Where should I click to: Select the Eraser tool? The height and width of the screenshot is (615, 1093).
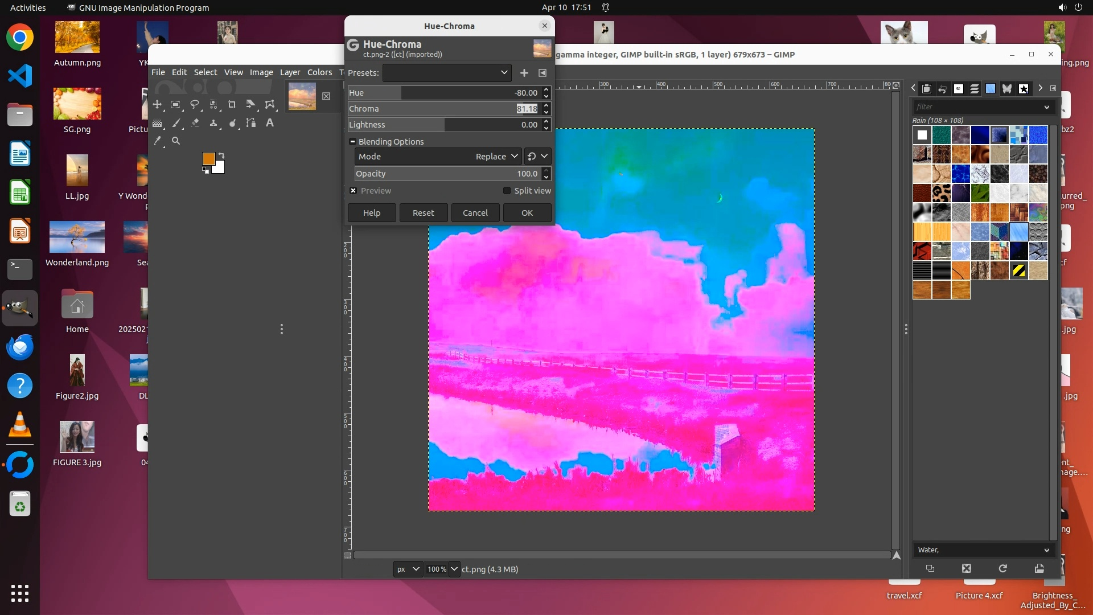[x=195, y=123]
